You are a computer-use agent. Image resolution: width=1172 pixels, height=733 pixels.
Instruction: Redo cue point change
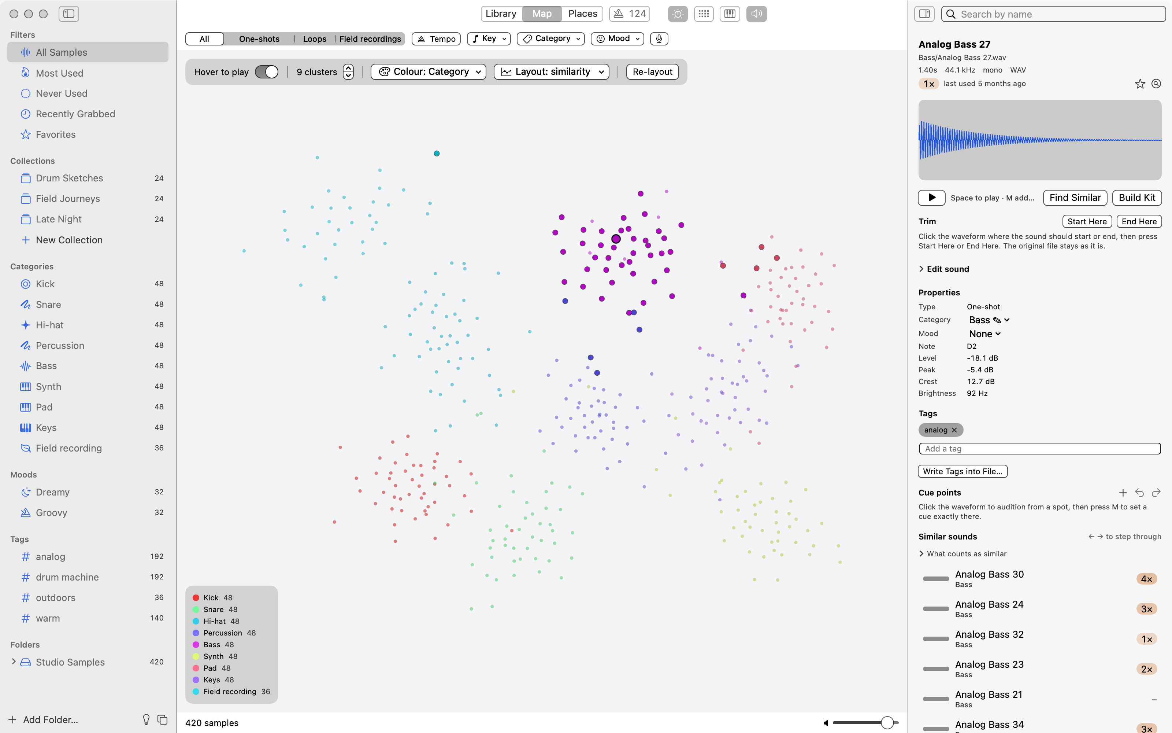click(1156, 493)
